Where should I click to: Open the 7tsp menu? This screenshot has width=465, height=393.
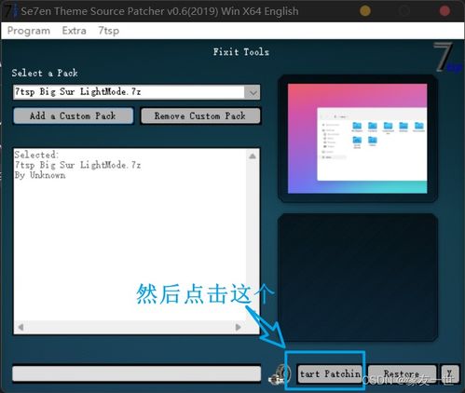(109, 31)
